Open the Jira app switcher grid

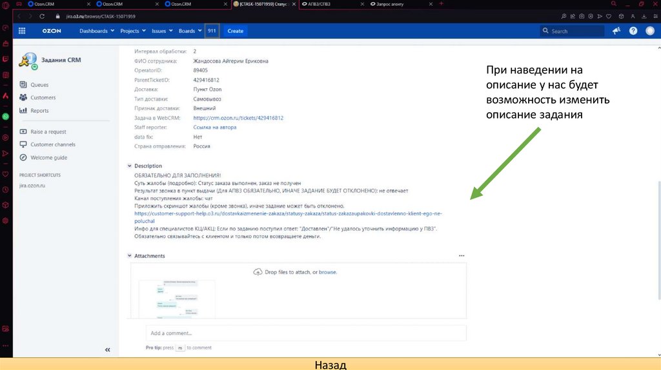(22, 31)
